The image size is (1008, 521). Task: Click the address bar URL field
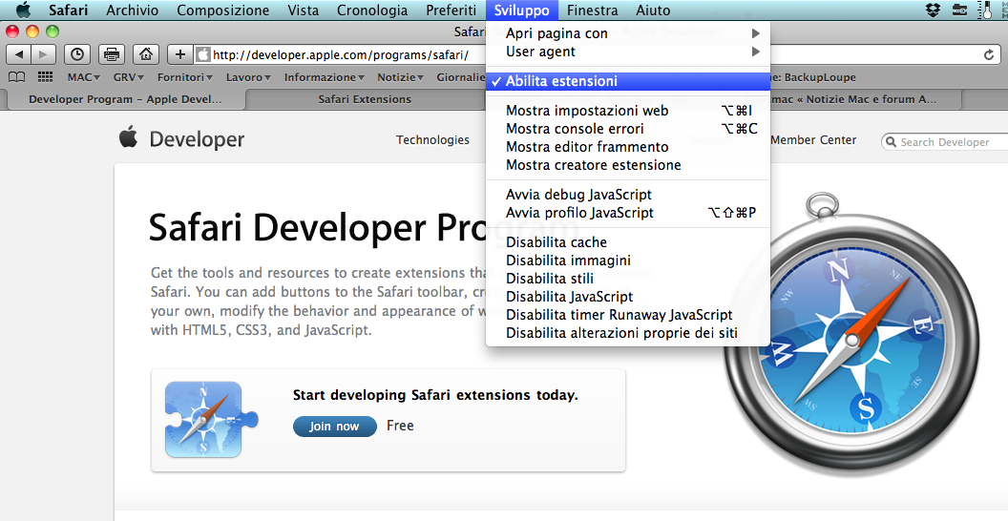pos(341,54)
